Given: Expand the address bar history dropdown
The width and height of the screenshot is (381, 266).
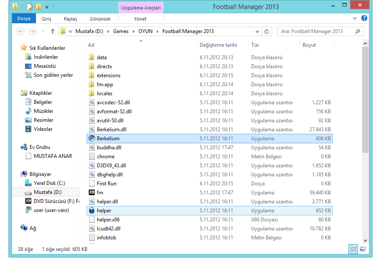Looking at the screenshot, I should point(257,31).
